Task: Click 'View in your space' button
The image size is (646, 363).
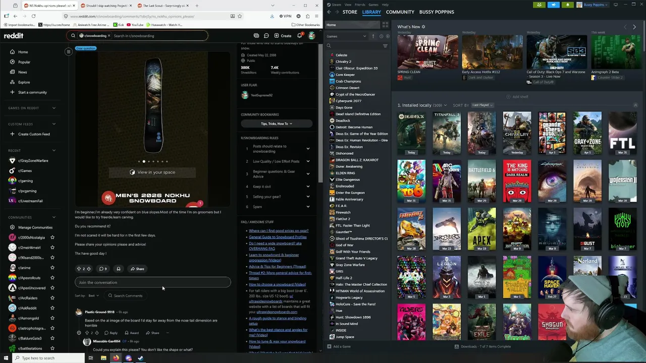Action: pos(152,172)
